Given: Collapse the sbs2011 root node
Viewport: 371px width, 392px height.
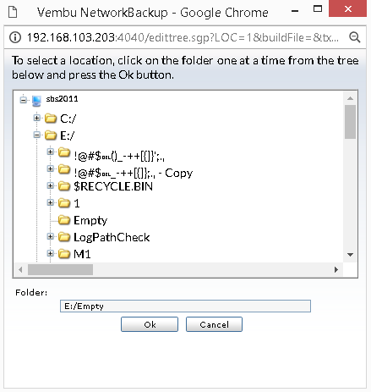Looking at the screenshot, I should tap(24, 99).
